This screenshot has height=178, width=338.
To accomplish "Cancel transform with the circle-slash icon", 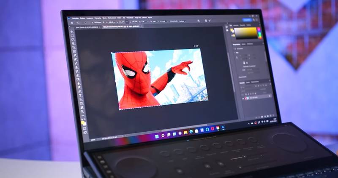I will point(206,21).
